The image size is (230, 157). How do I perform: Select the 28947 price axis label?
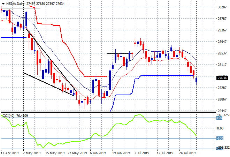[x=222, y=42]
